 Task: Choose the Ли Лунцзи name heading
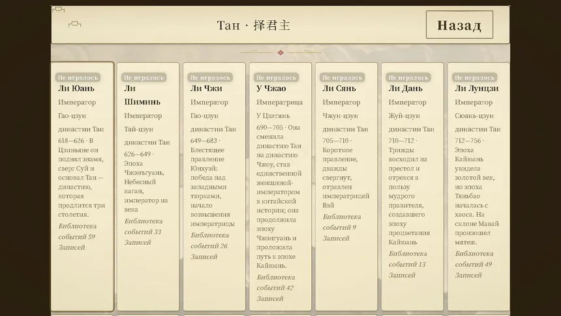tap(477, 88)
